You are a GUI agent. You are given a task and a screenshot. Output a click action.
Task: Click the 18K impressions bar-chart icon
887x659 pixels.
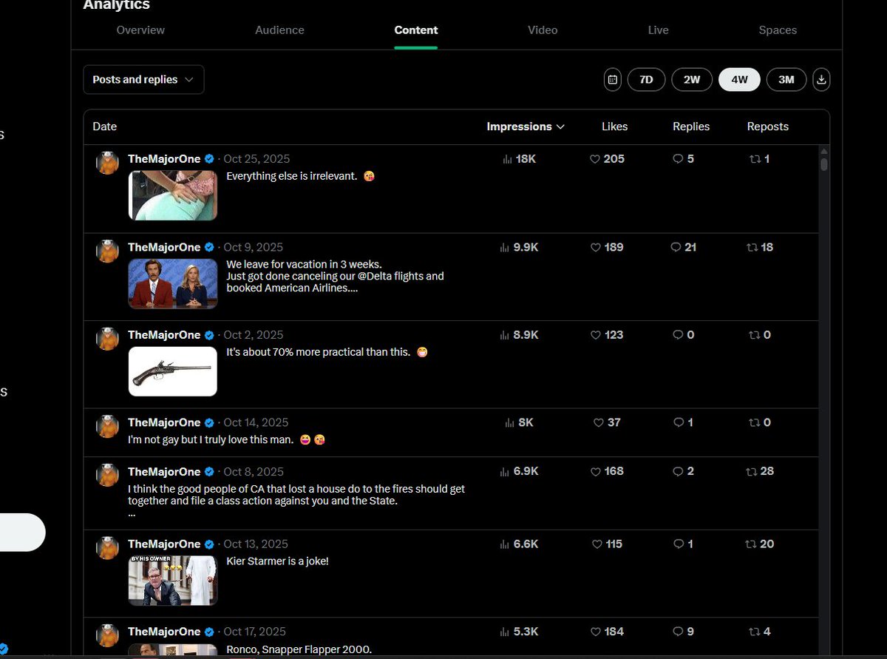[x=507, y=159]
